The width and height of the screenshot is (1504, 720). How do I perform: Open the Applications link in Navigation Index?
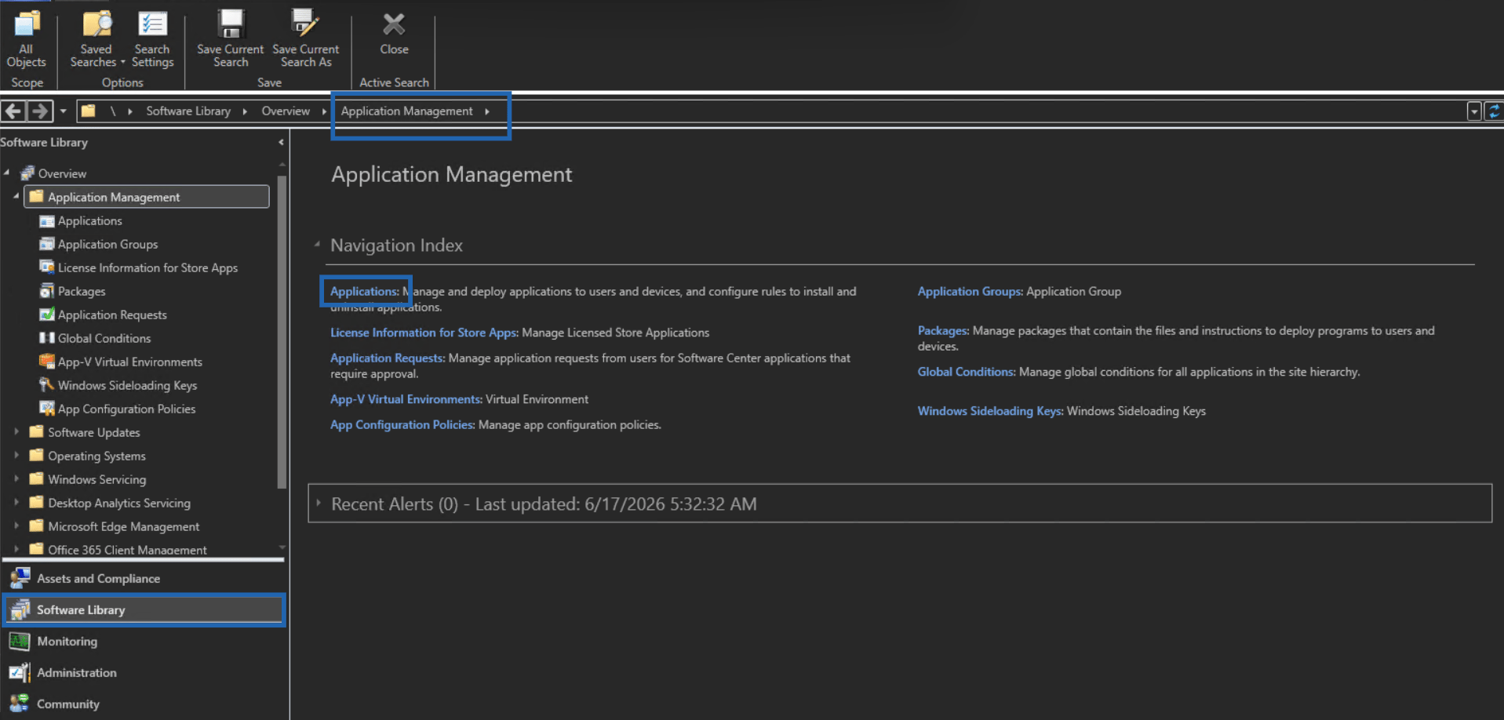pos(364,291)
